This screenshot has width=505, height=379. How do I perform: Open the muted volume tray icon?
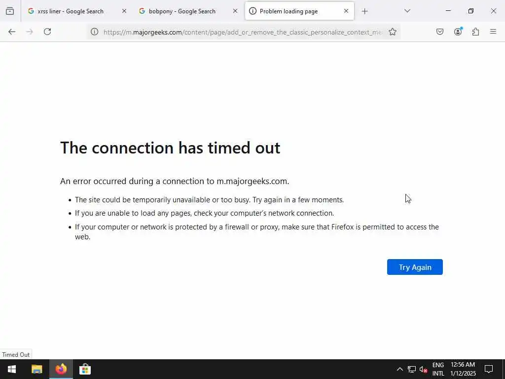tap(423, 369)
